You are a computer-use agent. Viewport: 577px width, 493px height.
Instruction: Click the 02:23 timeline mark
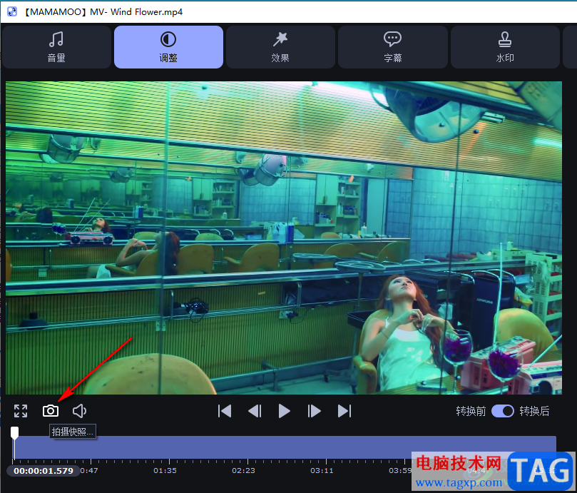click(243, 471)
